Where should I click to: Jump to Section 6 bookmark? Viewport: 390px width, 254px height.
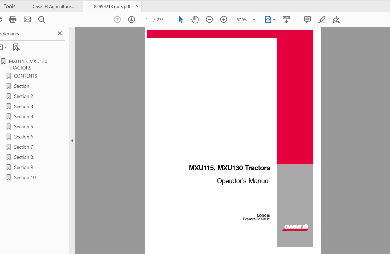23,137
